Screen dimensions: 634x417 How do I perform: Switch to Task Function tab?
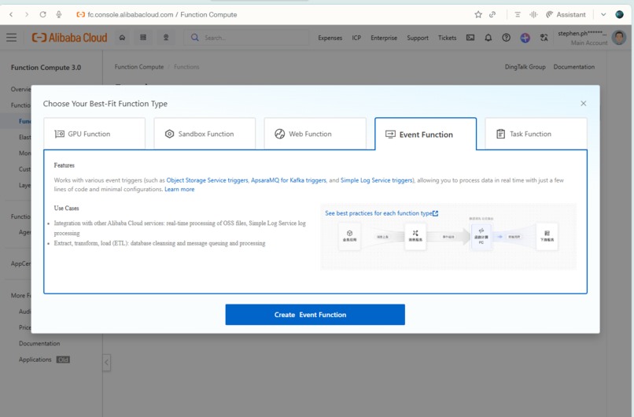coord(536,134)
